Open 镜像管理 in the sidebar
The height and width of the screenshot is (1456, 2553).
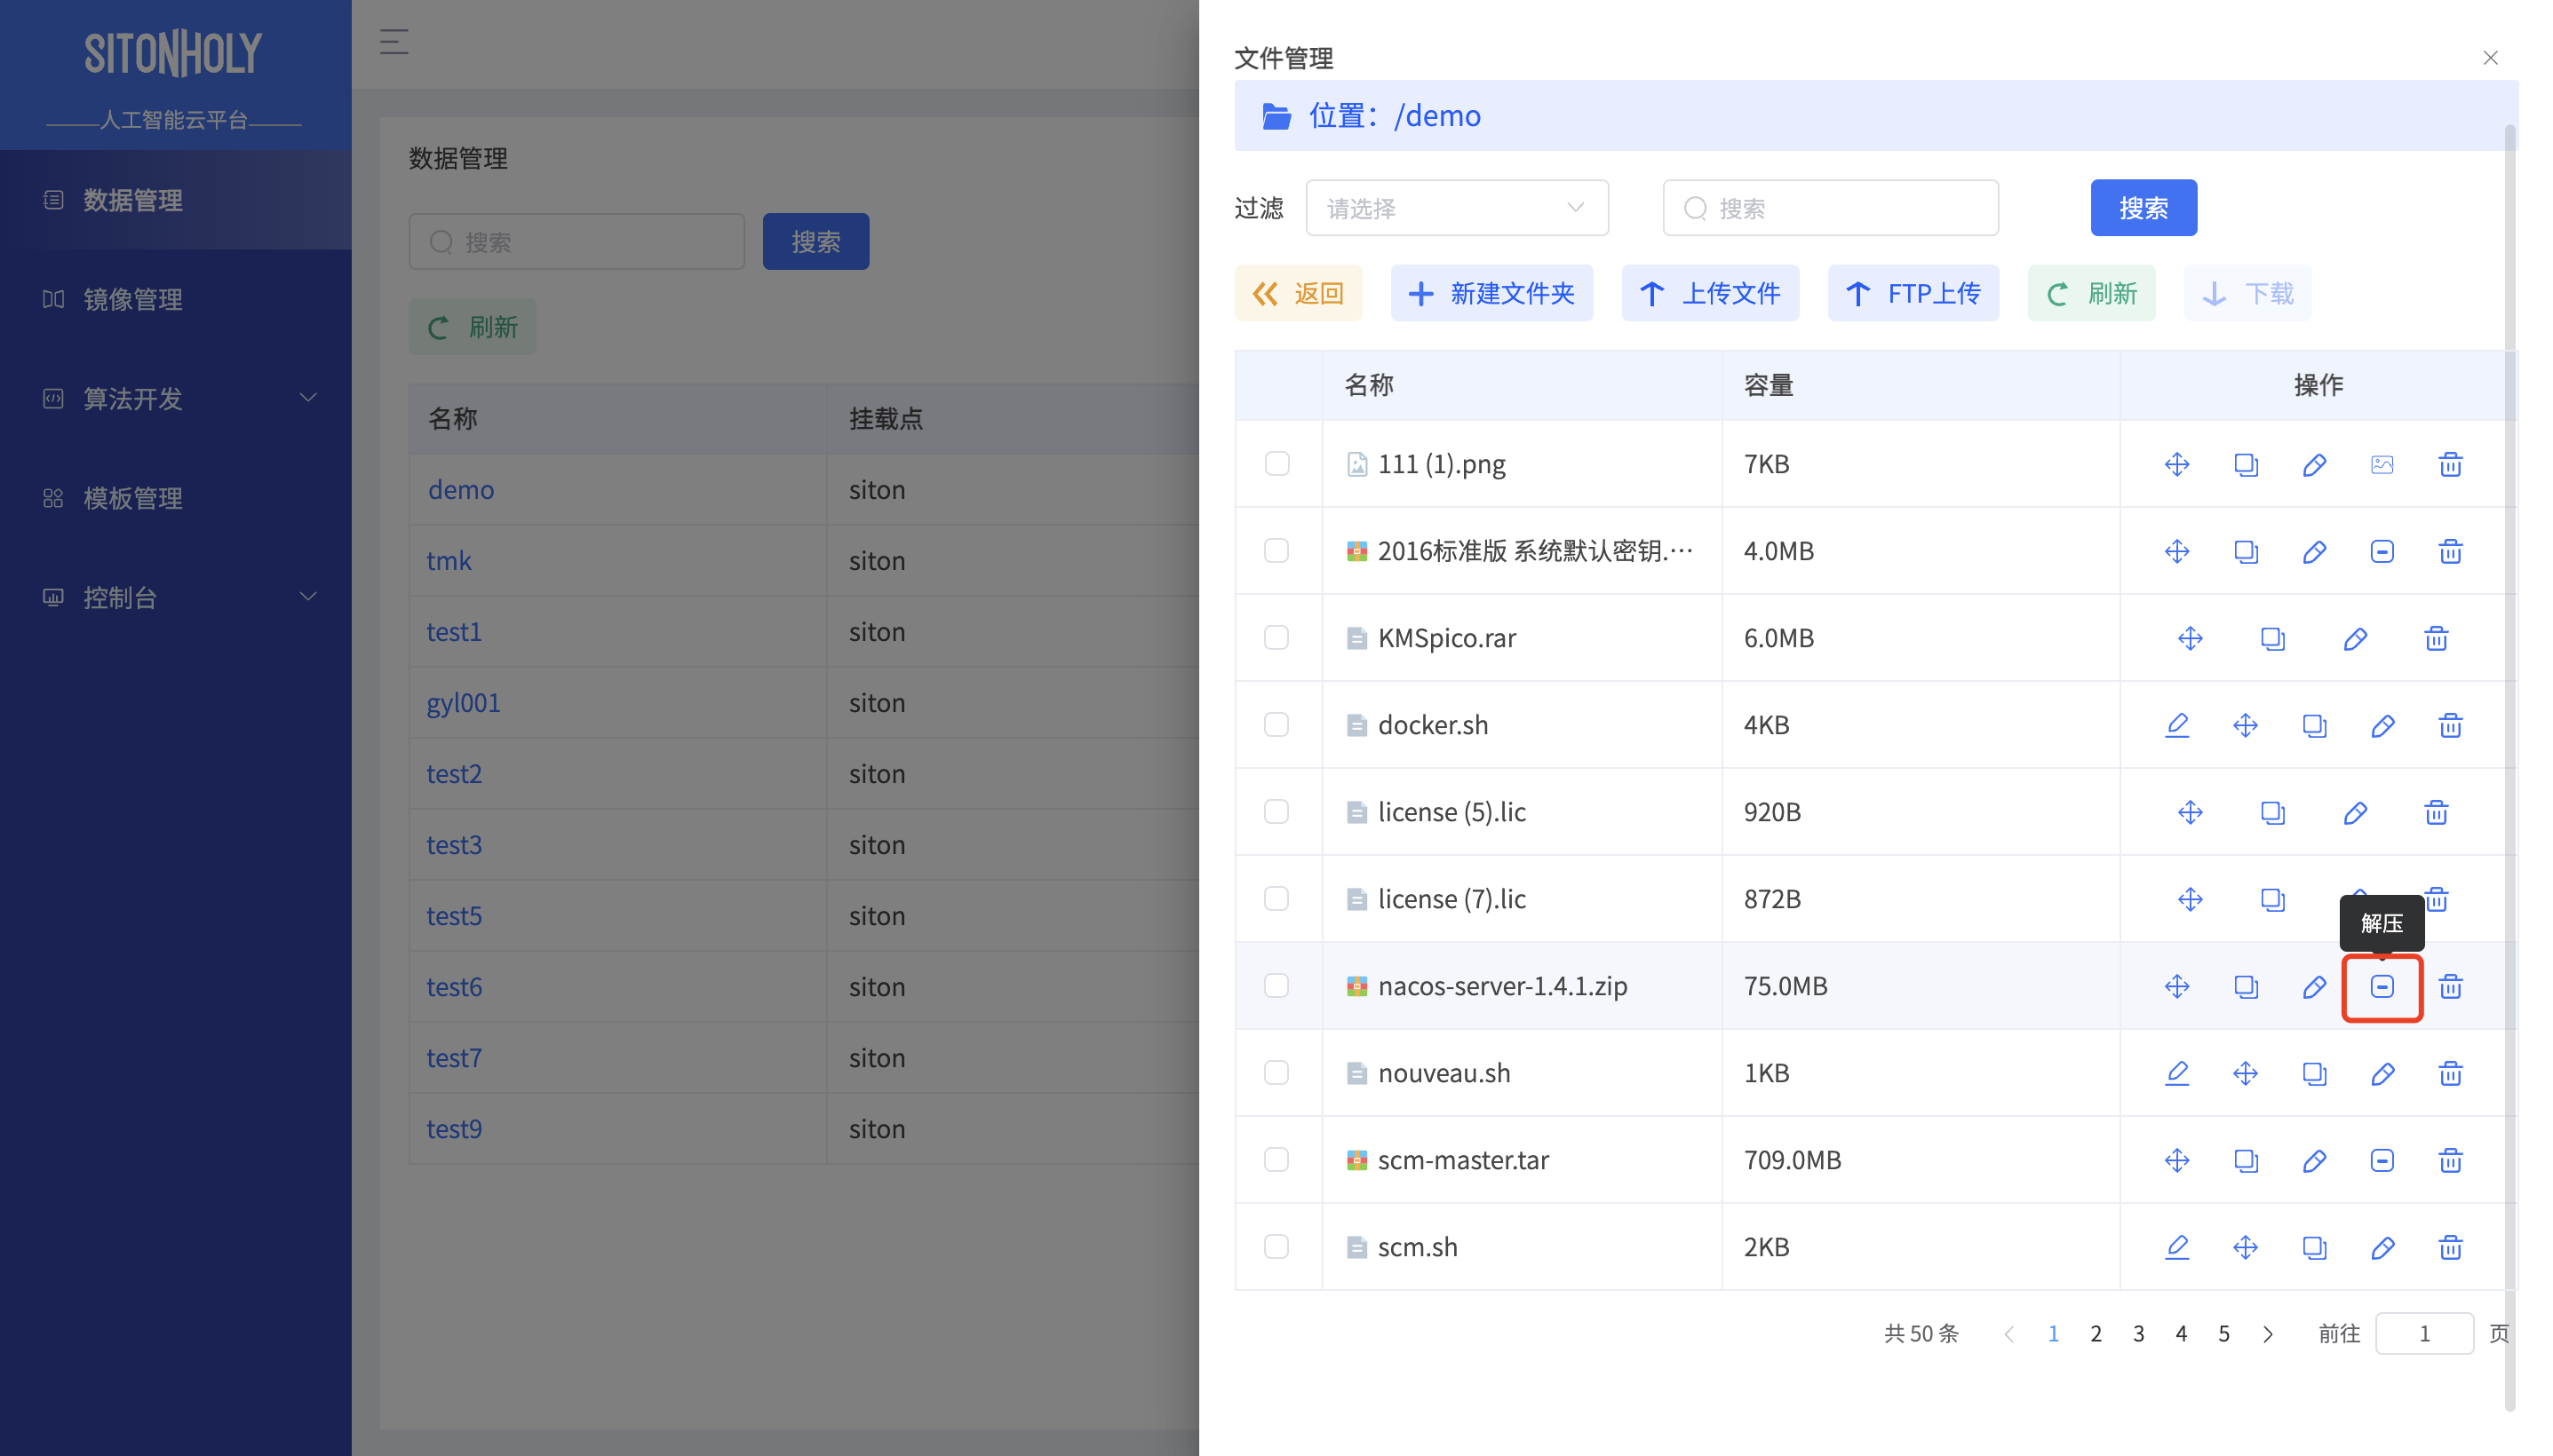[x=176, y=300]
